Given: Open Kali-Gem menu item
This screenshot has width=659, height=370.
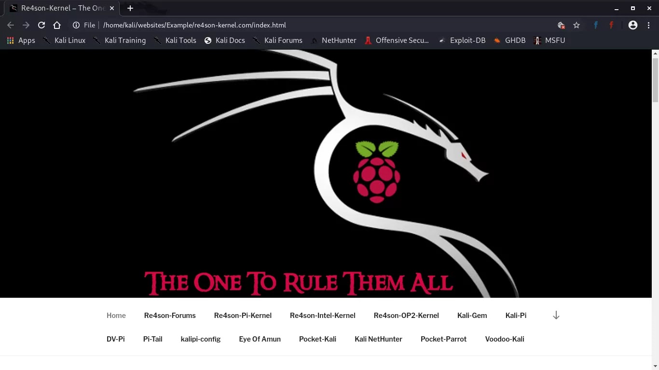Looking at the screenshot, I should [472, 316].
